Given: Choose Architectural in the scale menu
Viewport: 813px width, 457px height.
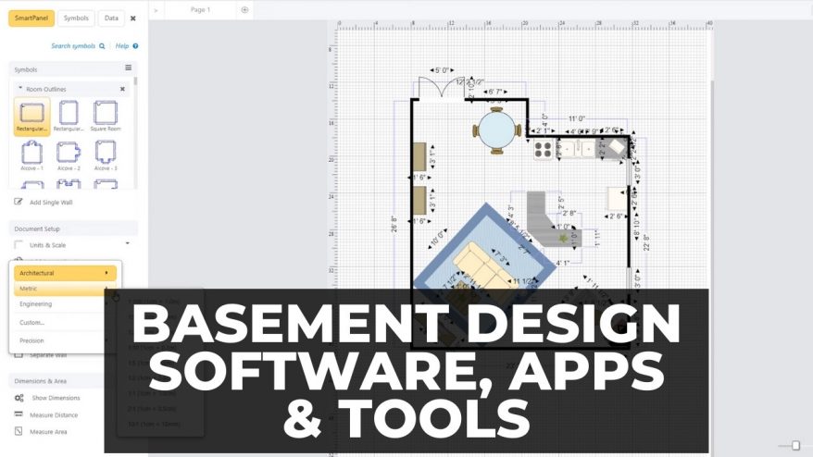Looking at the screenshot, I should (65, 273).
